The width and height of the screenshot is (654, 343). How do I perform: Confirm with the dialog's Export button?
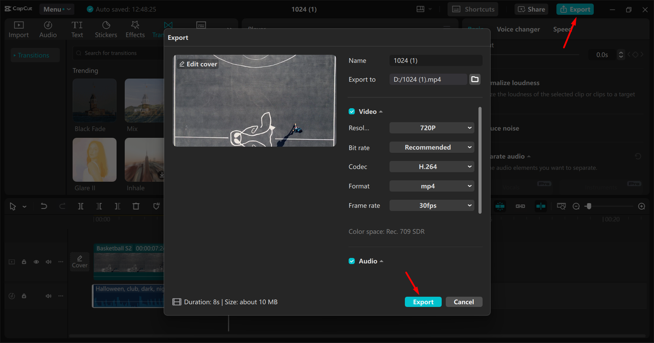[423, 302]
